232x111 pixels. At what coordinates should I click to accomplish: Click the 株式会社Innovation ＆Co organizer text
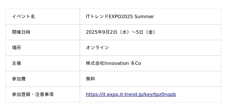point(113,63)
